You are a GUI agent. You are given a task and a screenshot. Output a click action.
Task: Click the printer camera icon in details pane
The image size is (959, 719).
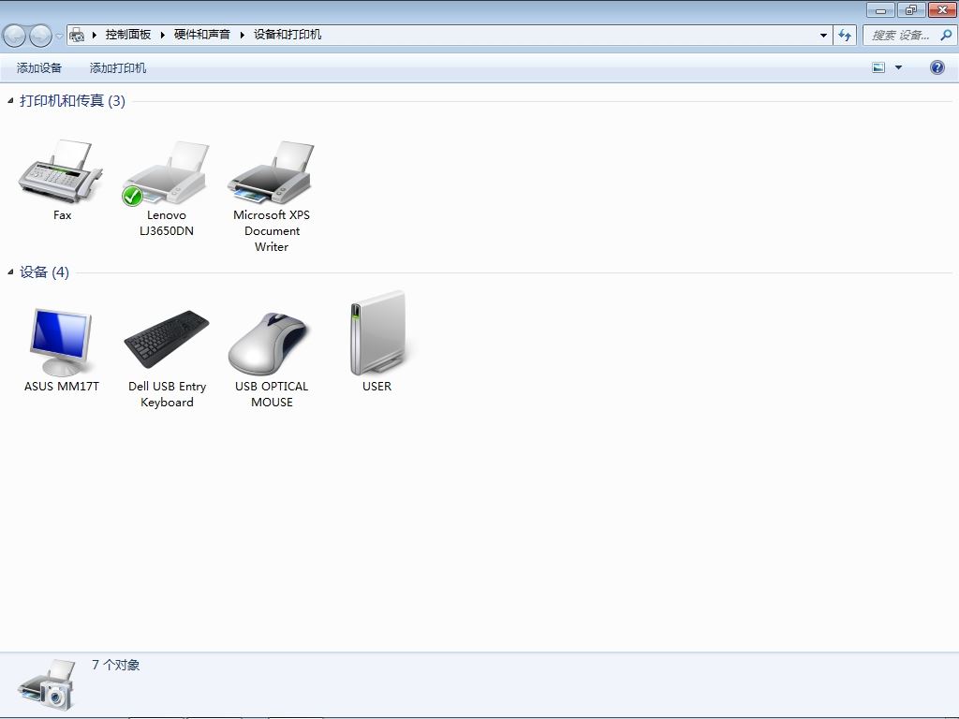pos(47,684)
